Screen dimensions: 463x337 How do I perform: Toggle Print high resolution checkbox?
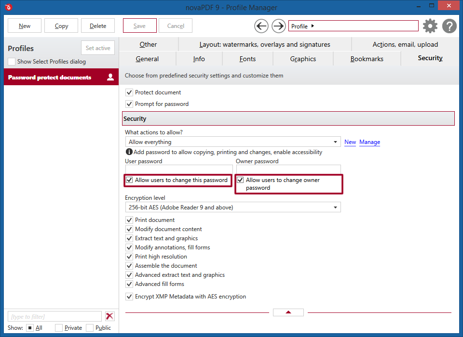(129, 257)
